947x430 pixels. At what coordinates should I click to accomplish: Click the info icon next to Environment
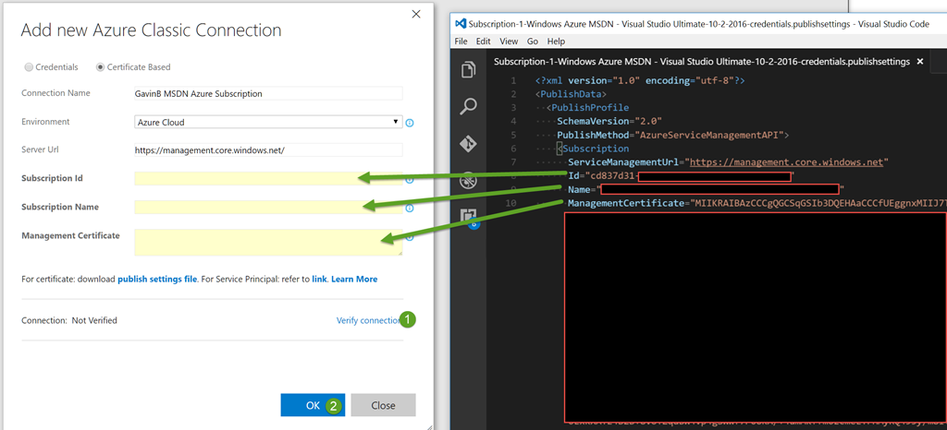(409, 122)
